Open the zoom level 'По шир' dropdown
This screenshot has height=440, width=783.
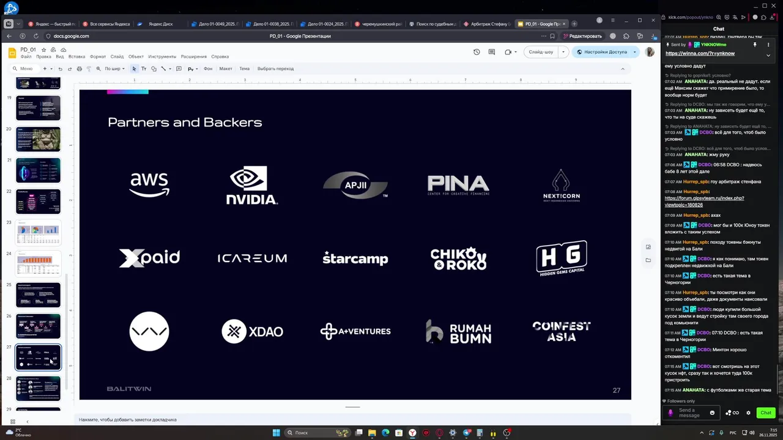[114, 68]
